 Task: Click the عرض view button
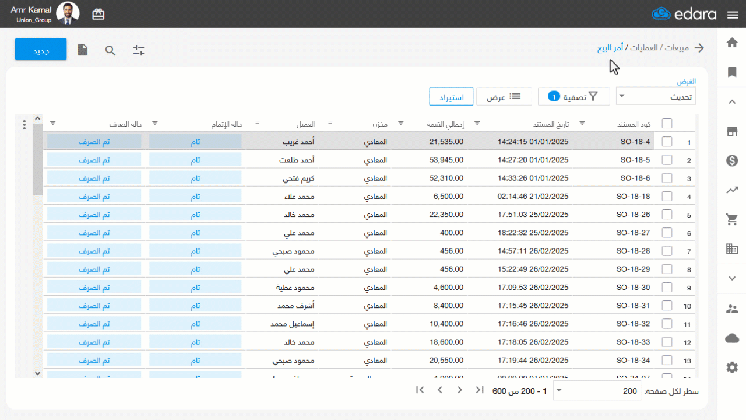click(x=504, y=97)
